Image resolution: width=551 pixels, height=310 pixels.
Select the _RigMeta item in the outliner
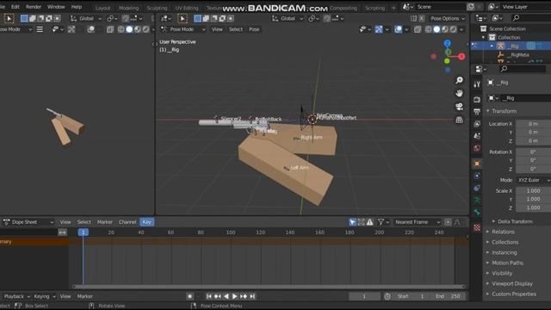pos(519,55)
